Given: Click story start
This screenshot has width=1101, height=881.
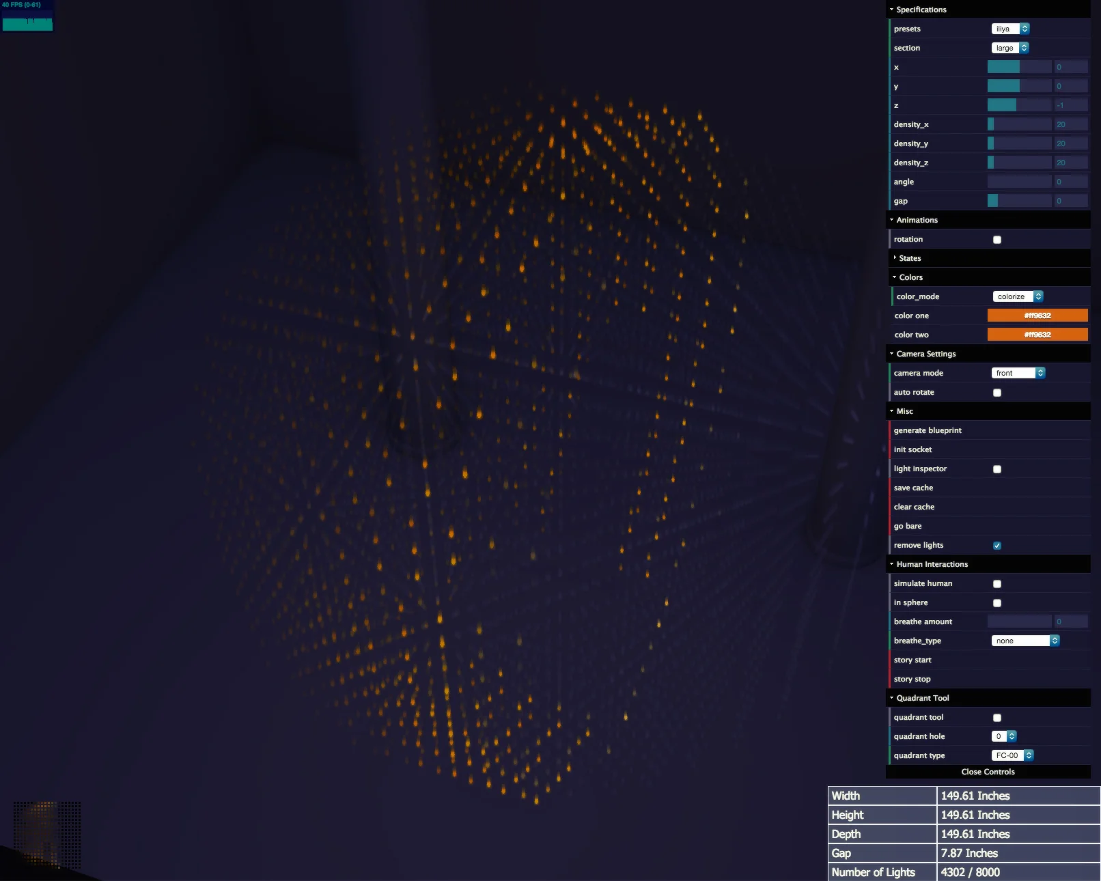Looking at the screenshot, I should (x=989, y=660).
